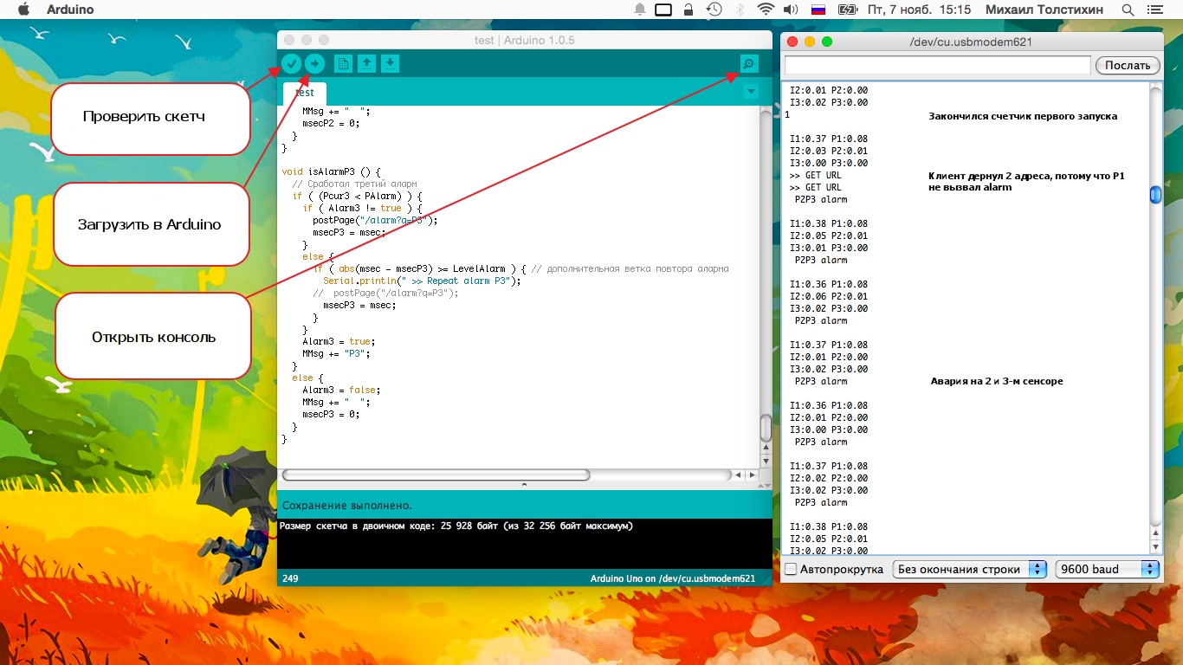Open the Apple menu
The image size is (1183, 665).
[23, 10]
